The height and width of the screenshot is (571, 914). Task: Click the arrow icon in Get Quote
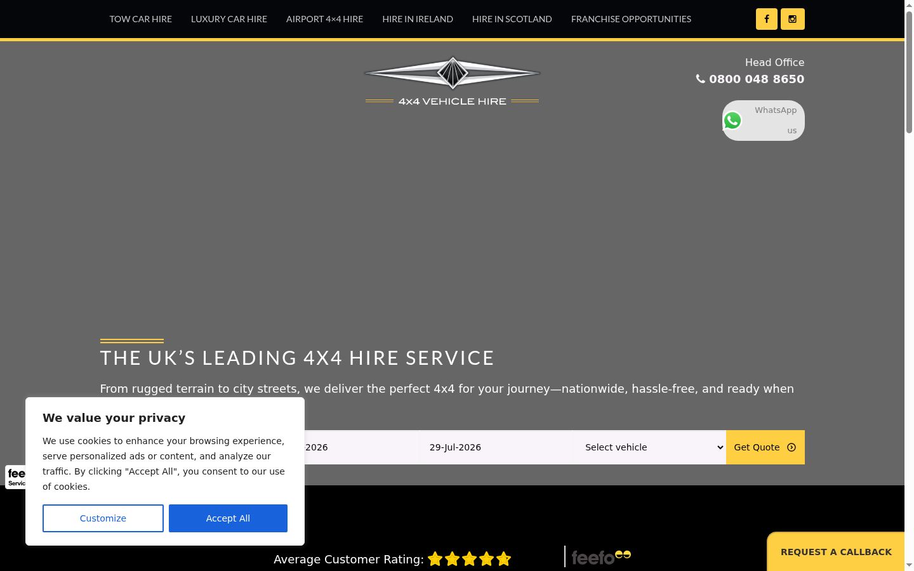pyautogui.click(x=791, y=447)
